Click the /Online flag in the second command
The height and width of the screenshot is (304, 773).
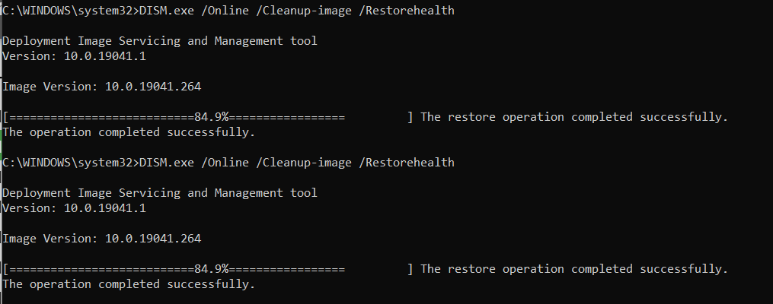tap(225, 163)
